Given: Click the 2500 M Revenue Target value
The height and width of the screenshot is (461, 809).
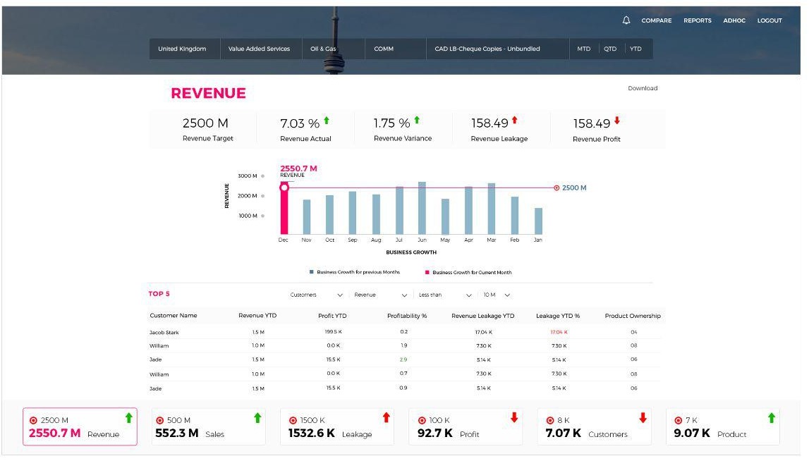Looking at the screenshot, I should click(205, 124).
